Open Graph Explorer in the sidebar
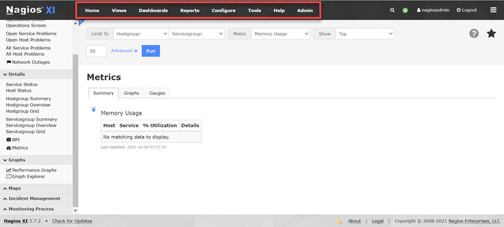The width and height of the screenshot is (504, 227). tap(26, 177)
